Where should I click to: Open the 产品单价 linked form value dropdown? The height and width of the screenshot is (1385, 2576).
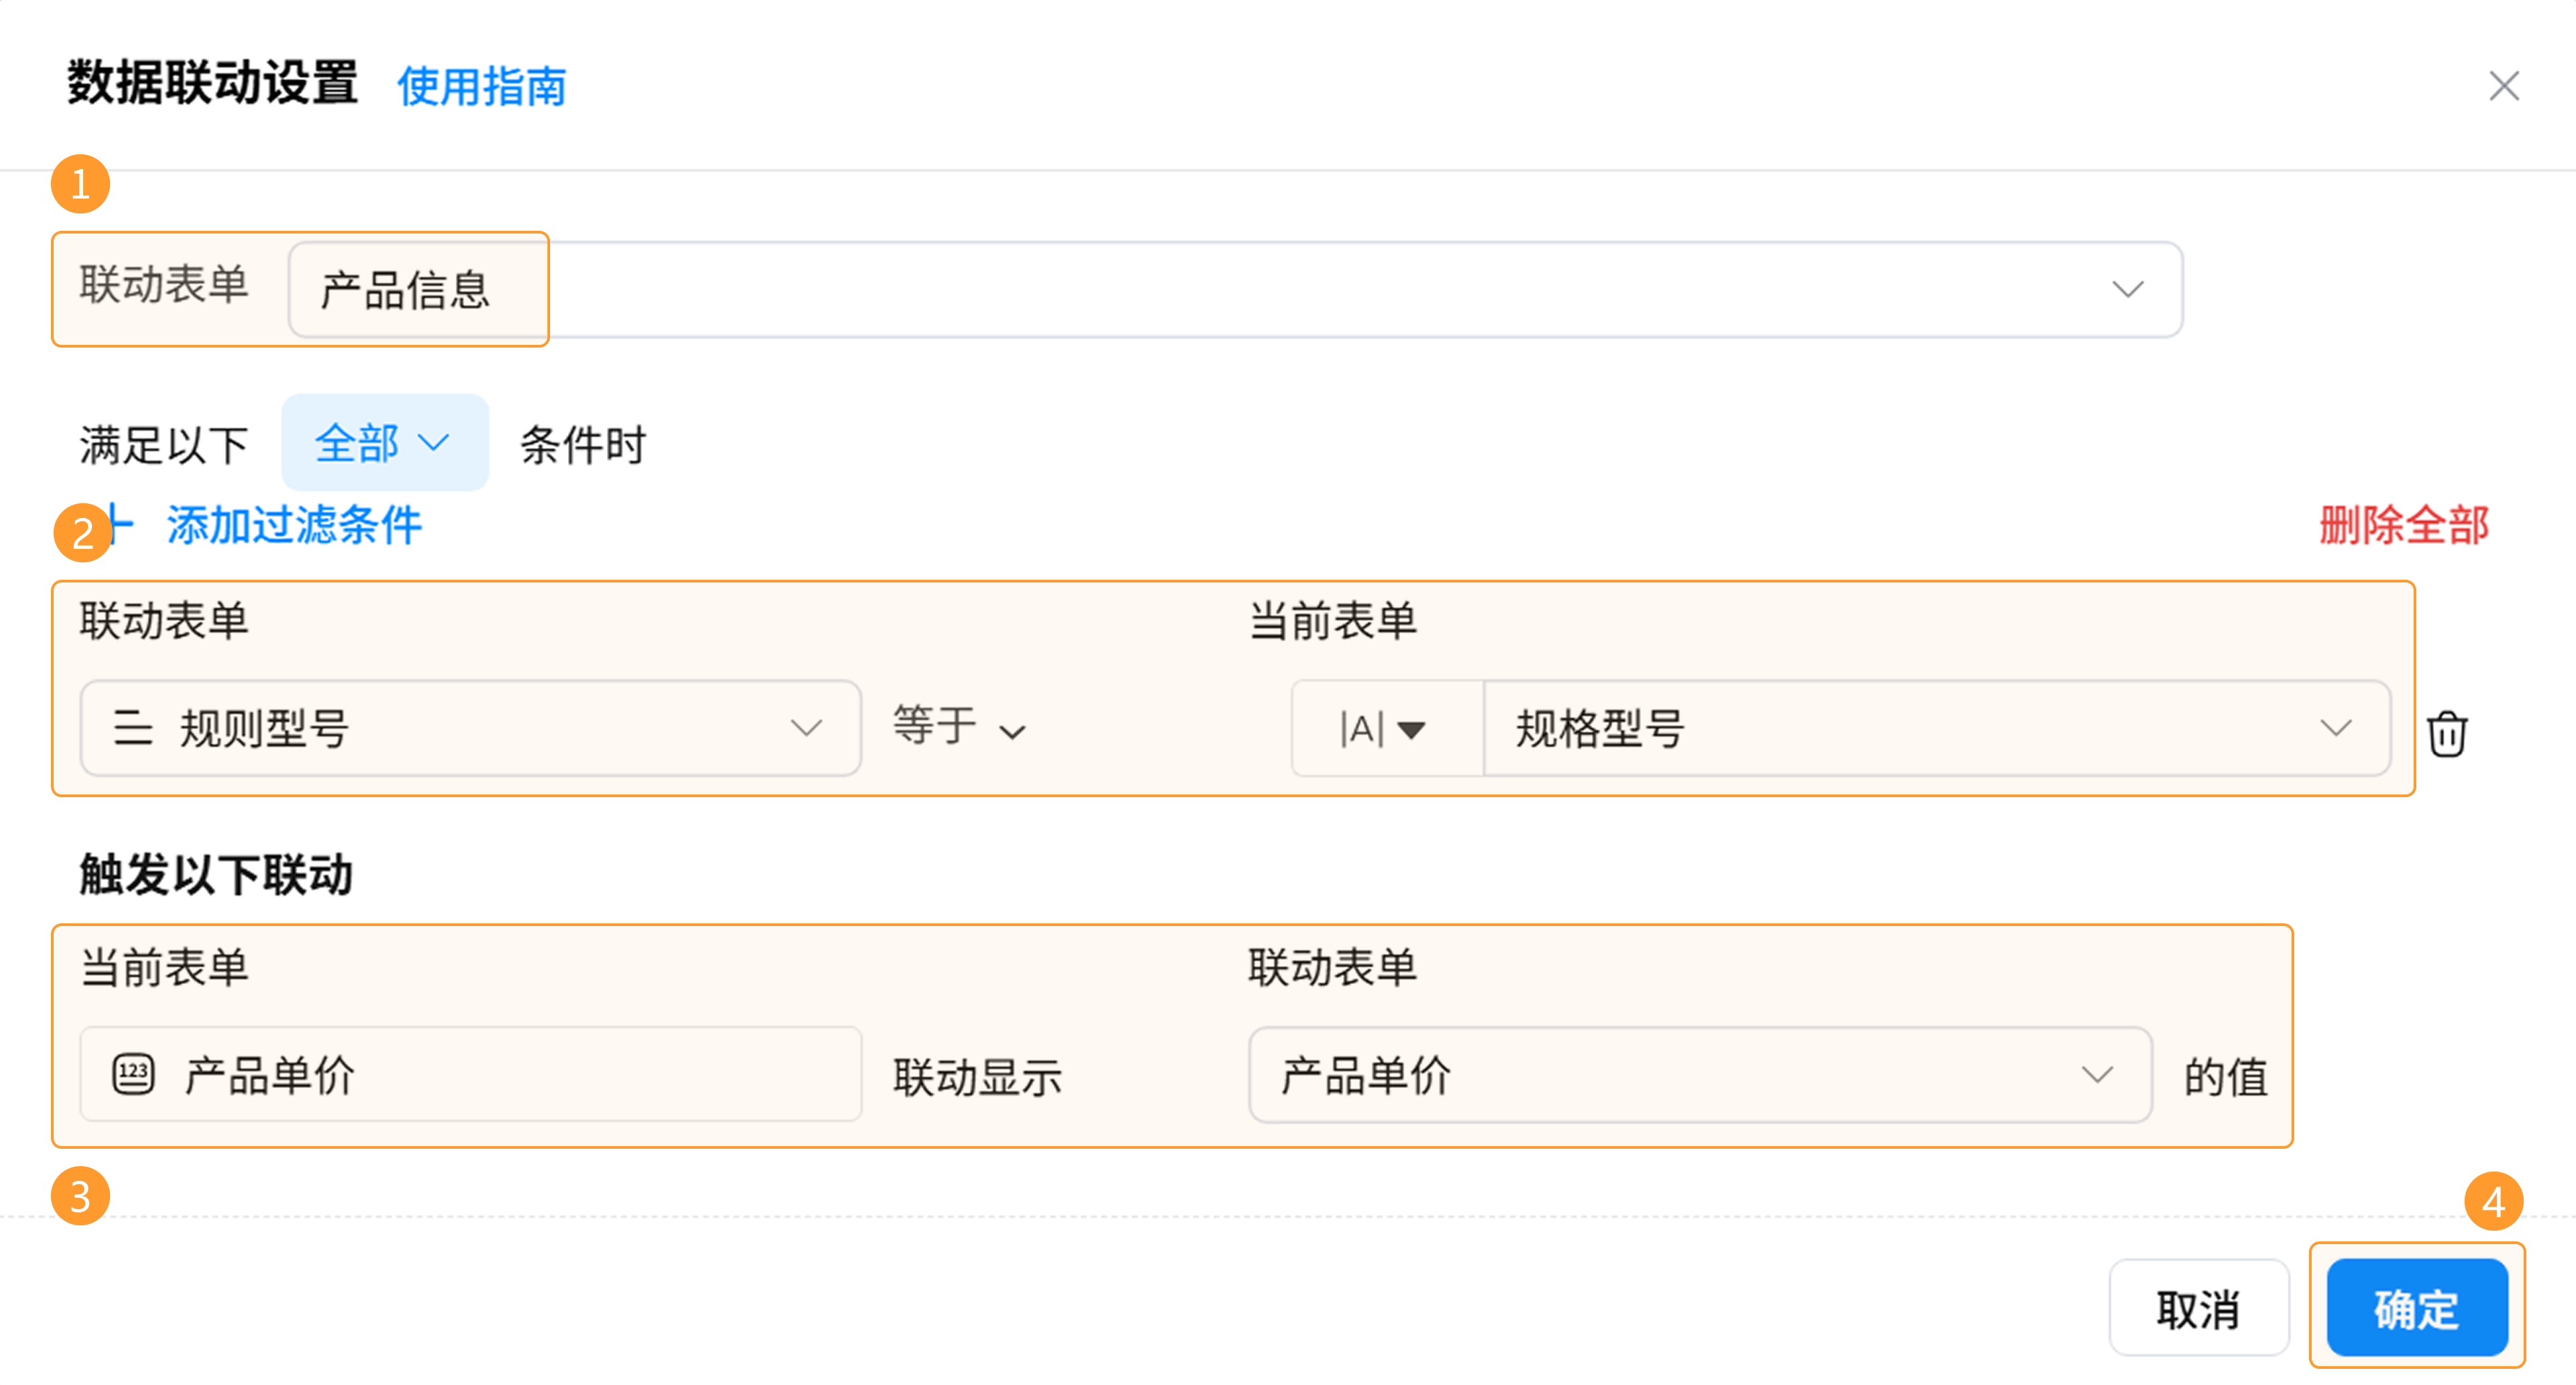[1698, 1075]
